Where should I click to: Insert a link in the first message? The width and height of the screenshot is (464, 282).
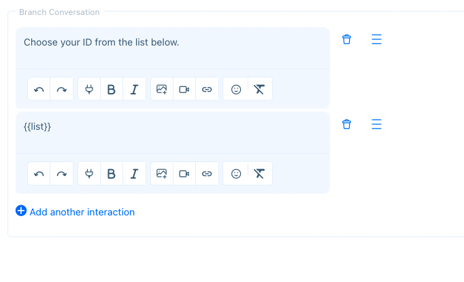[207, 89]
